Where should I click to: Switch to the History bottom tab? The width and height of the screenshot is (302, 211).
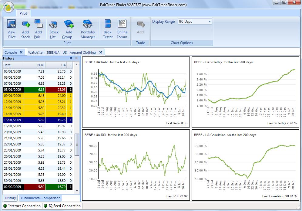[10, 198]
